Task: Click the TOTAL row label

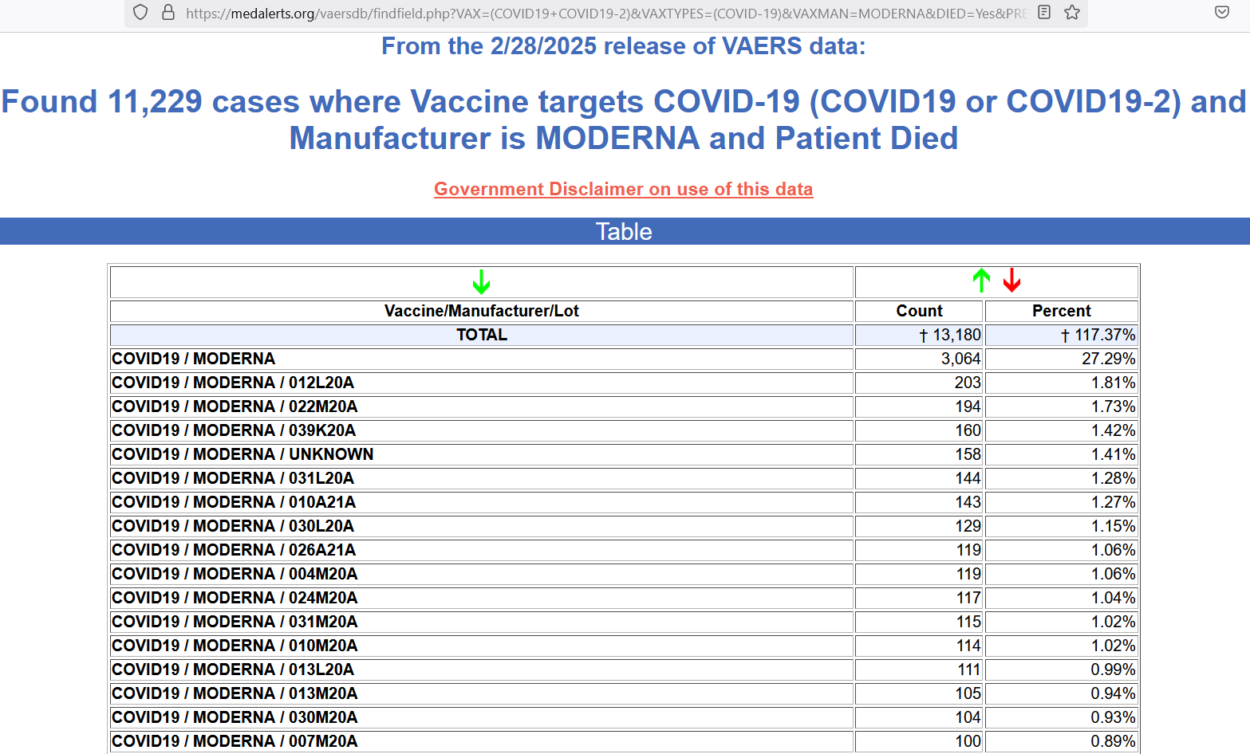Action: (482, 335)
